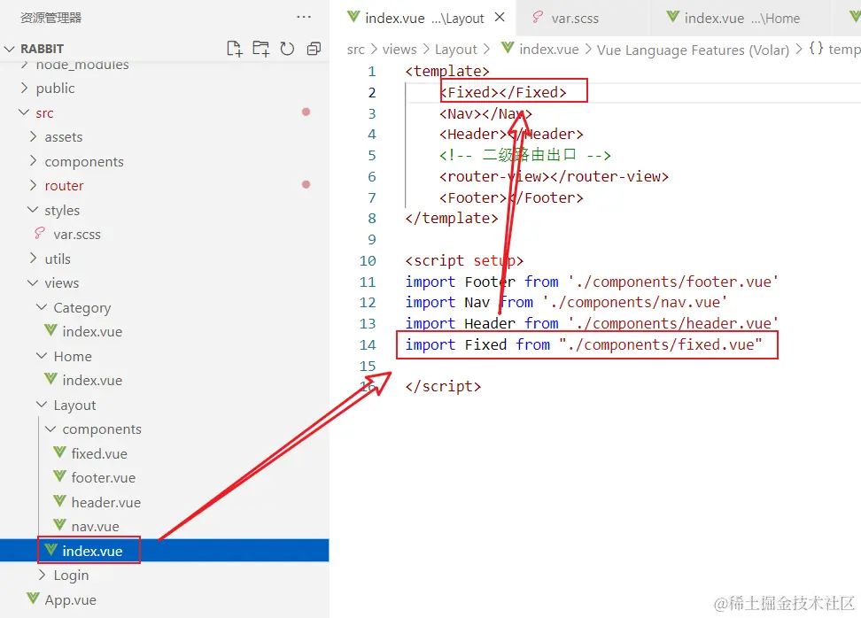Viewport: 861px width, 618px height.
Task: Click the Vue icon beside footer.vue
Action: click(59, 477)
